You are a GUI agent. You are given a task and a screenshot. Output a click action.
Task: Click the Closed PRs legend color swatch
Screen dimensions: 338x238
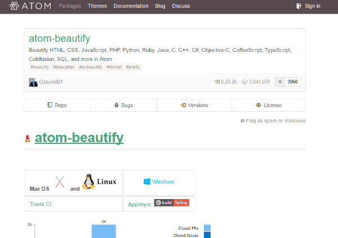click(207, 228)
